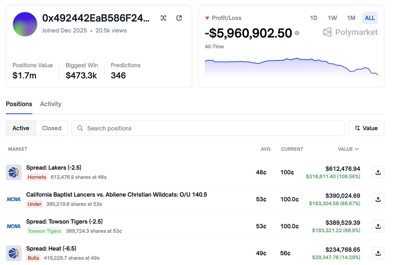Click the profile scan icon beside the wallet address
Screen dimensions: 393x265
pyautogui.click(x=163, y=18)
